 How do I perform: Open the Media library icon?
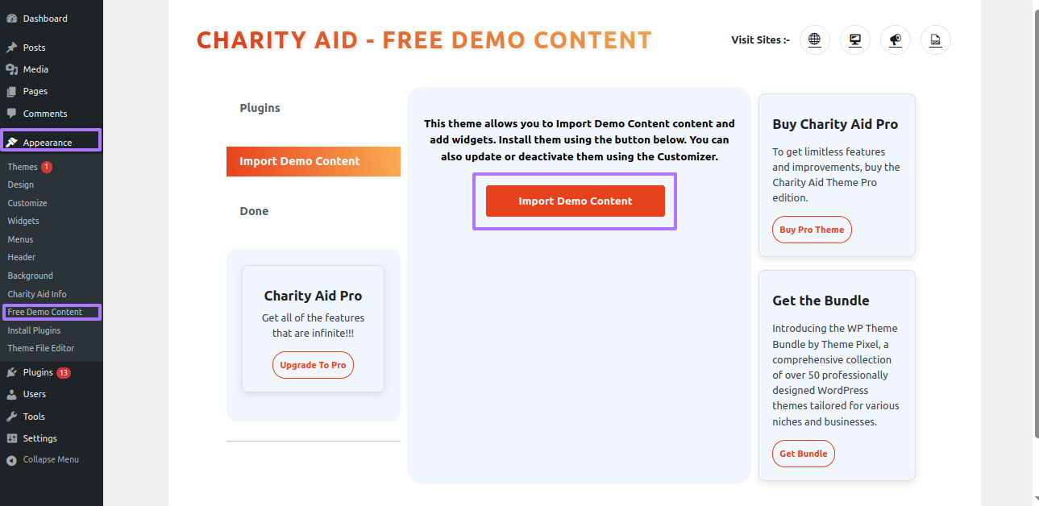click(x=11, y=69)
